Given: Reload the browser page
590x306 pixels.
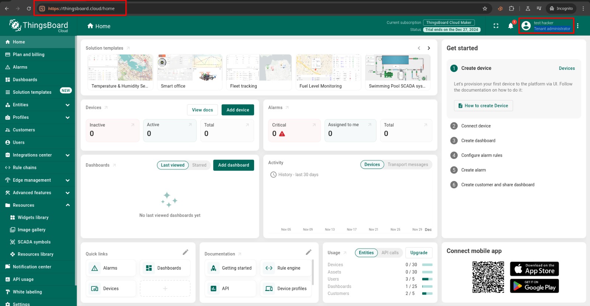Looking at the screenshot, I should click(x=29, y=8).
